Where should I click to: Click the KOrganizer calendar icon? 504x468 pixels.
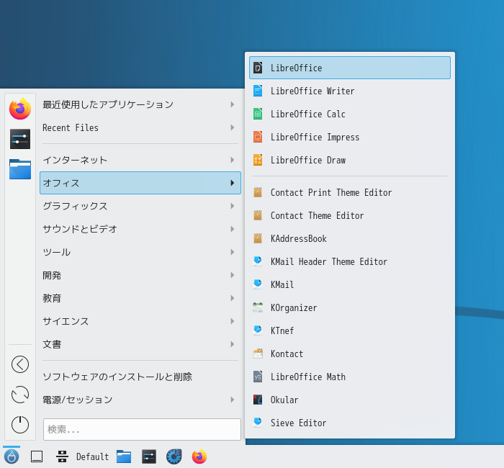pos(258,307)
